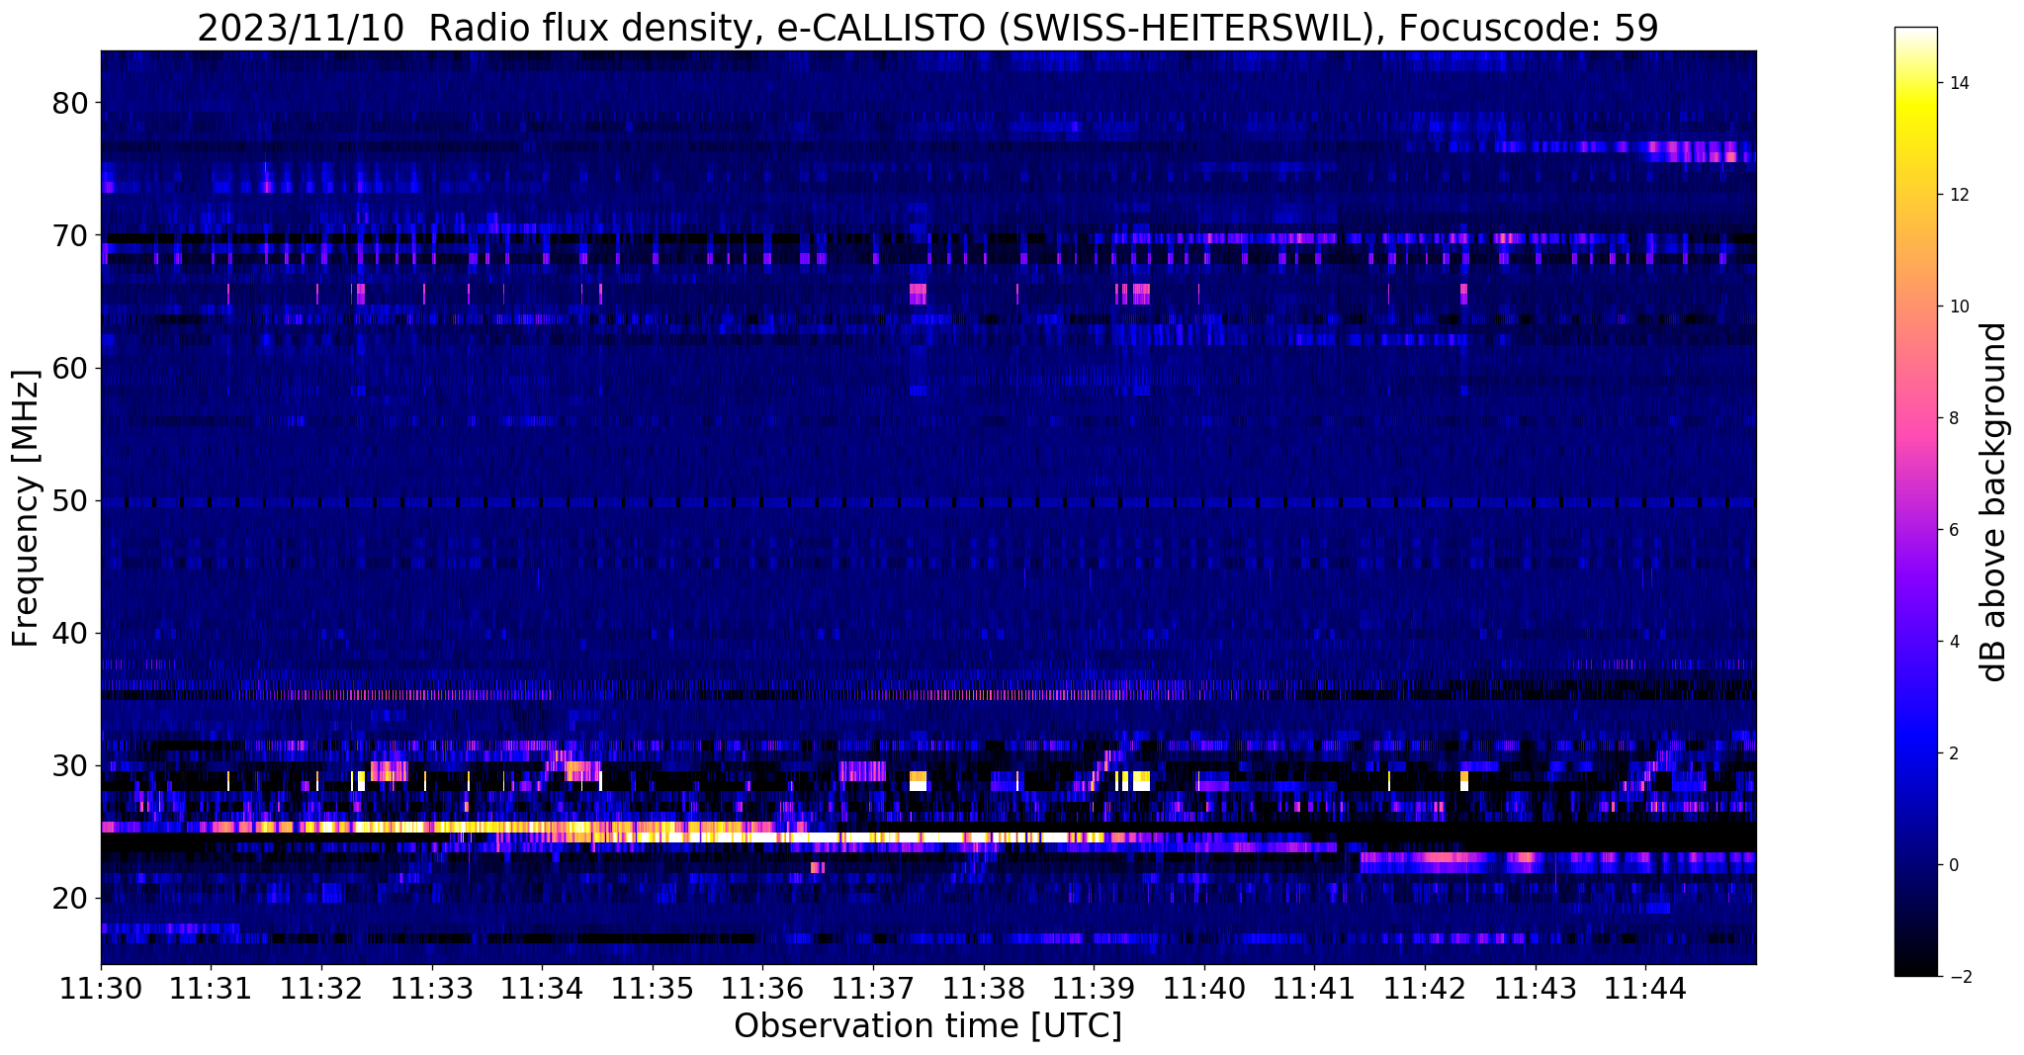The height and width of the screenshot is (1055, 2024).
Task: Click the 40 frequency tick label
Action: coord(70,633)
